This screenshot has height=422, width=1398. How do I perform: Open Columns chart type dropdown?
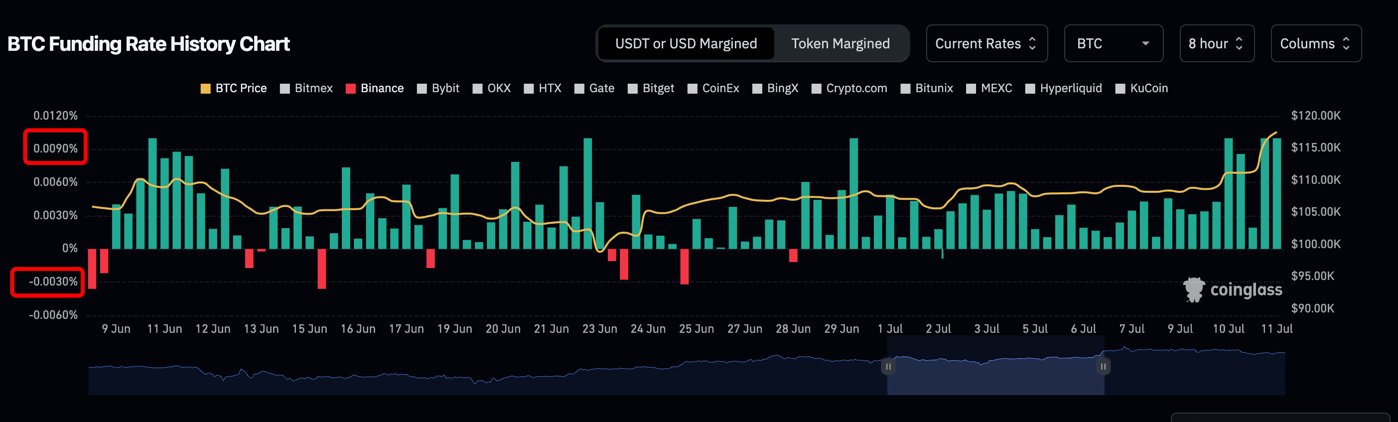[1316, 43]
